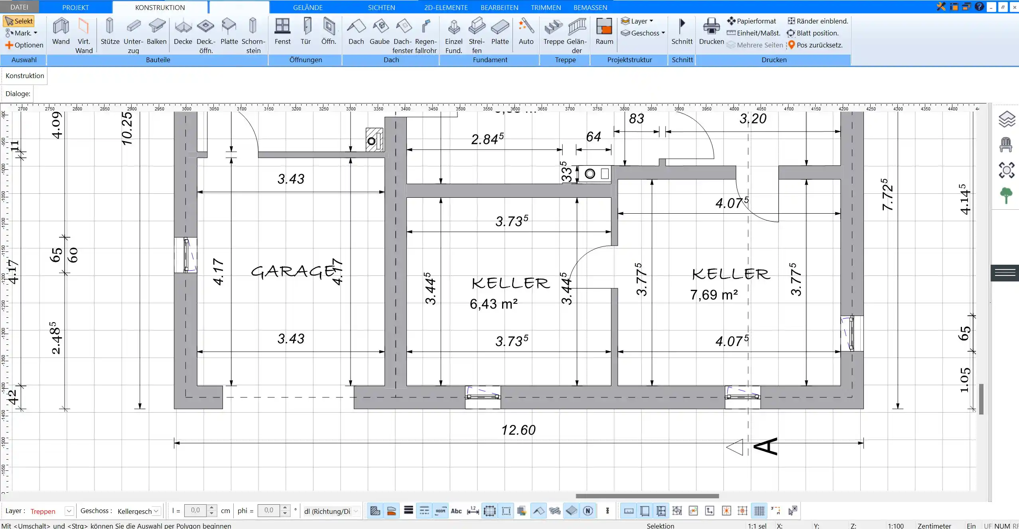Open the DATEI menu
This screenshot has width=1019, height=529.
pyautogui.click(x=19, y=7)
